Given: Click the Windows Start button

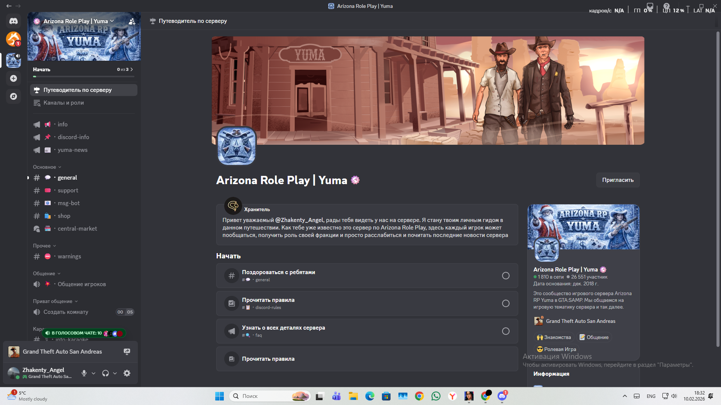Looking at the screenshot, I should (219, 396).
